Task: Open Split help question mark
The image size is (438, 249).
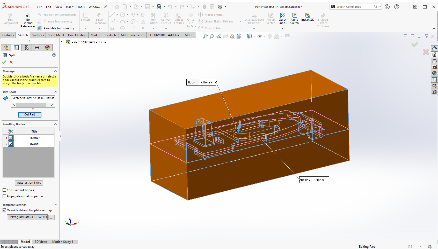Action: pyautogui.click(x=54, y=55)
